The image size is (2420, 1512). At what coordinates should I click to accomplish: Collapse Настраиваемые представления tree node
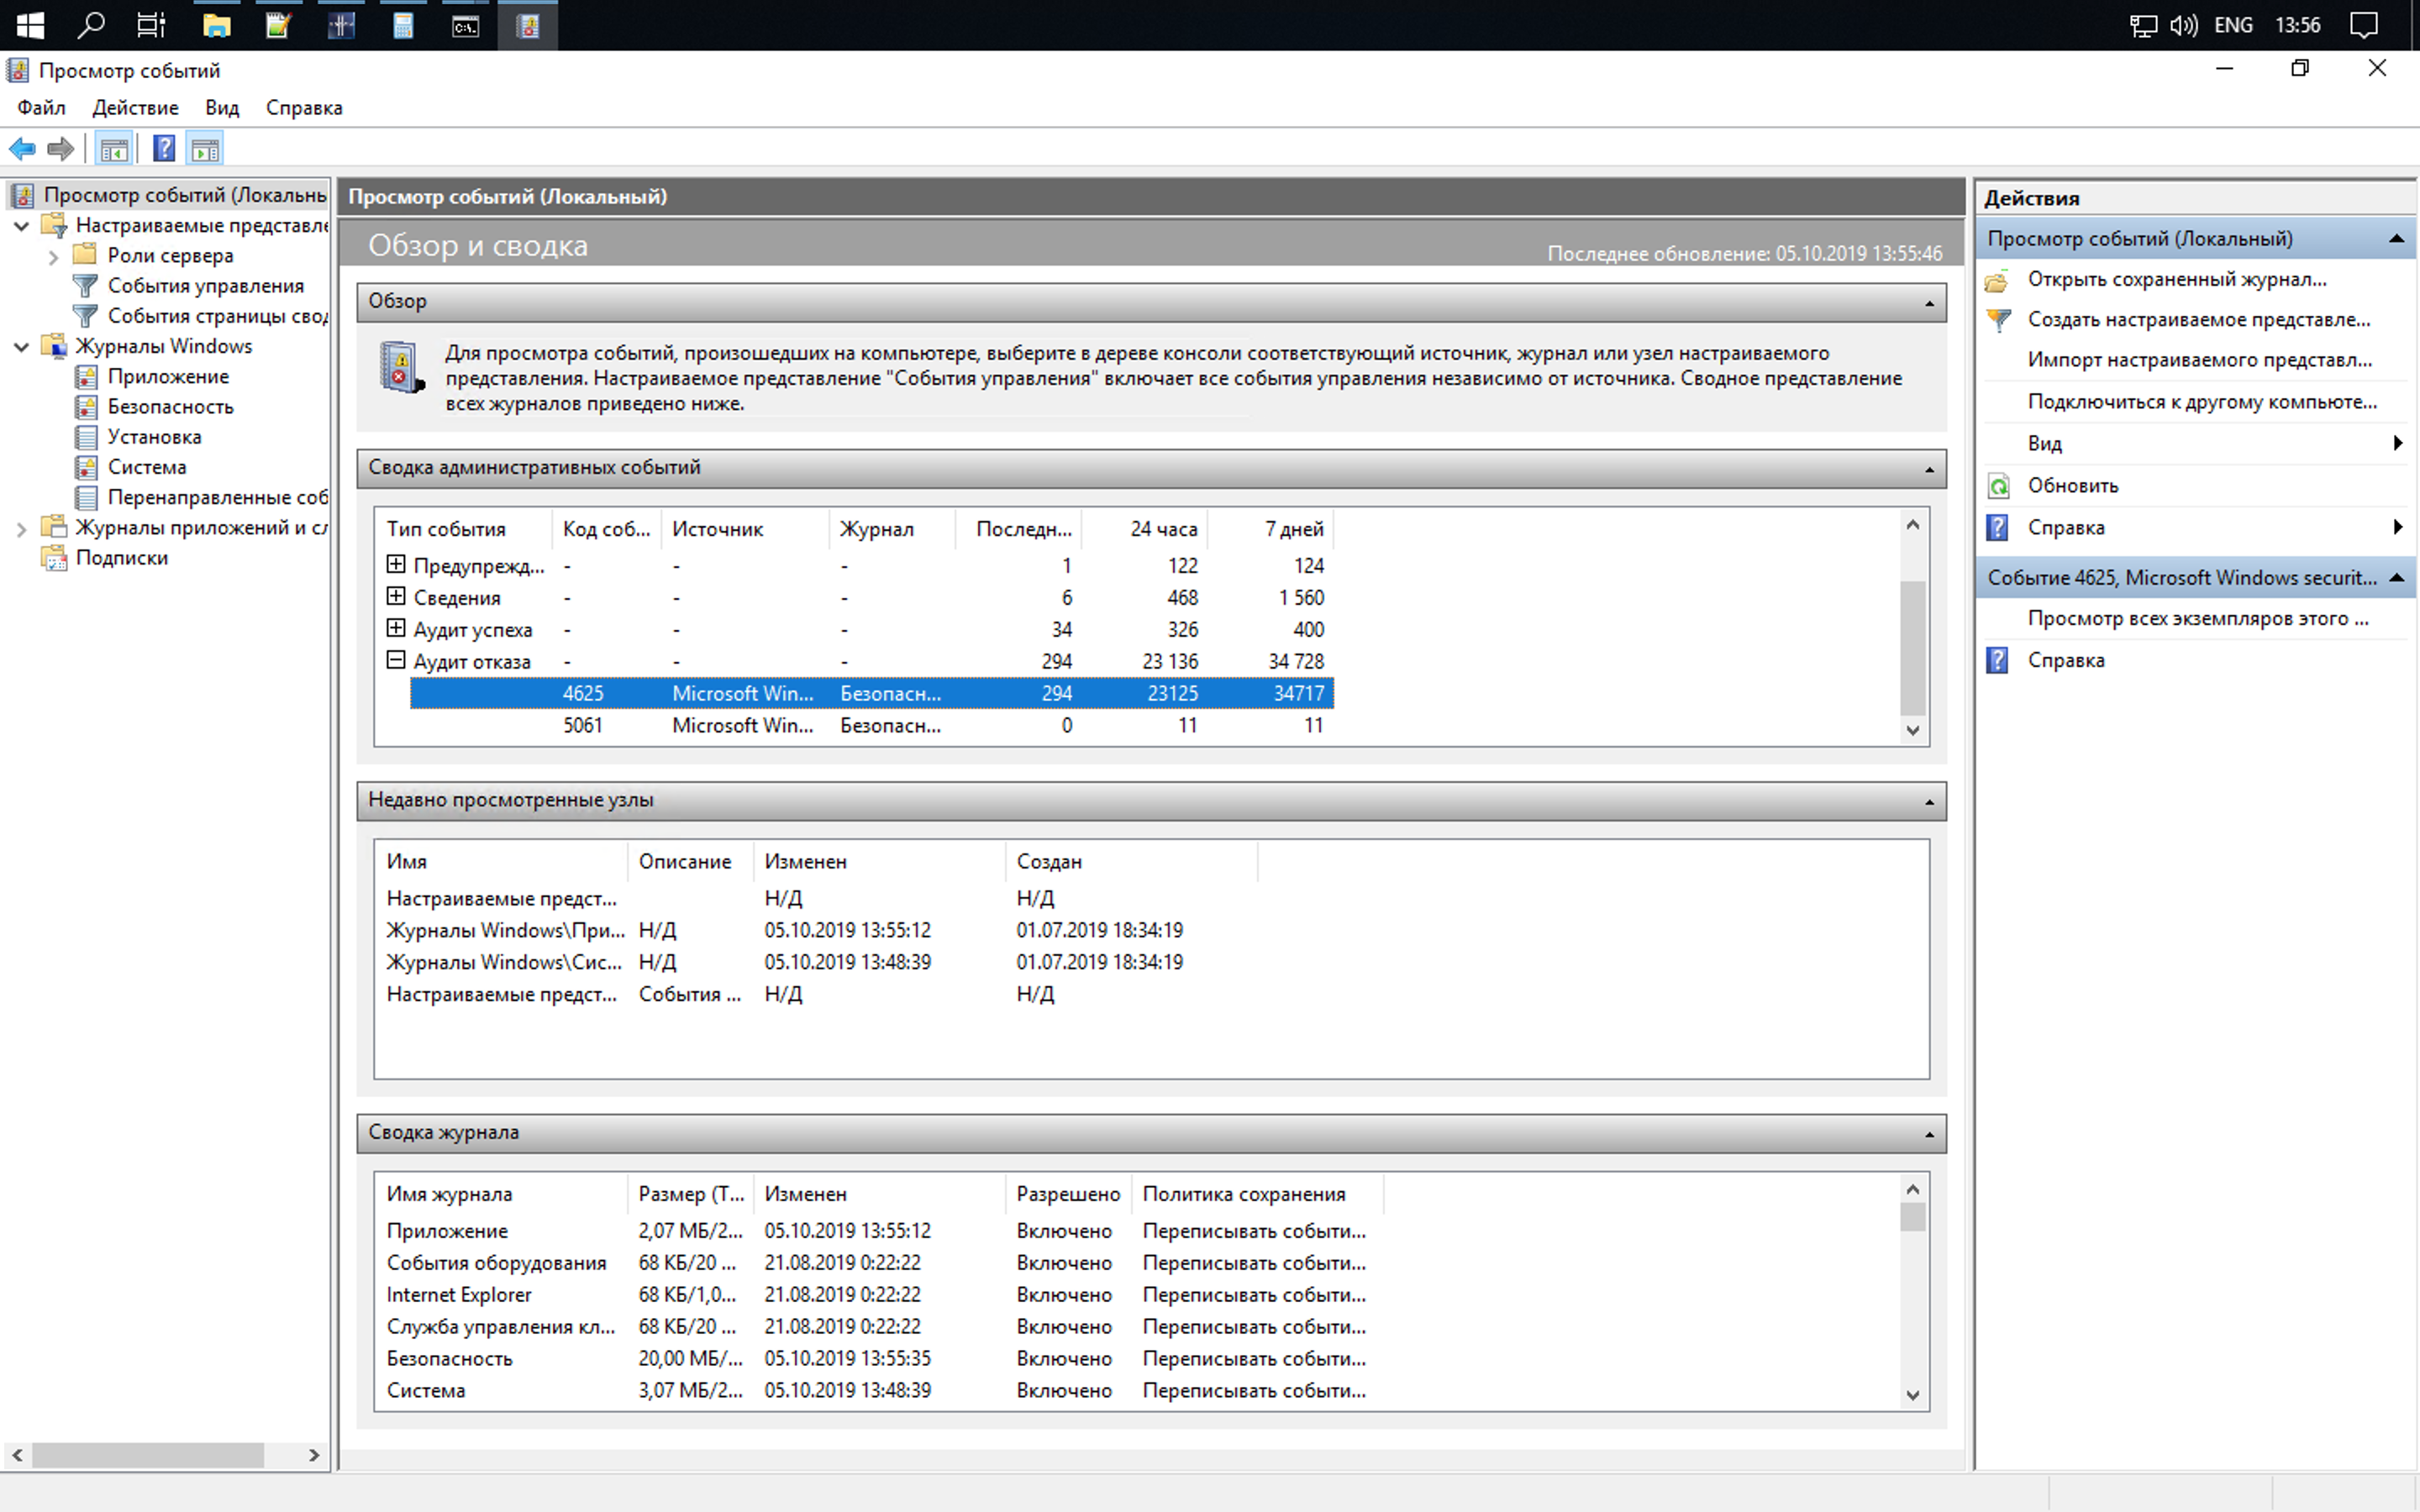21,226
